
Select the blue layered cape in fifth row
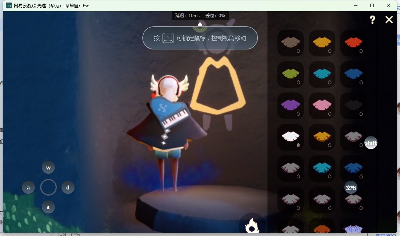(353, 168)
